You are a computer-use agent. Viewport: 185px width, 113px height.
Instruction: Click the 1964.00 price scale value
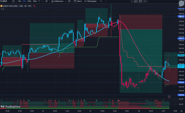click(x=181, y=48)
